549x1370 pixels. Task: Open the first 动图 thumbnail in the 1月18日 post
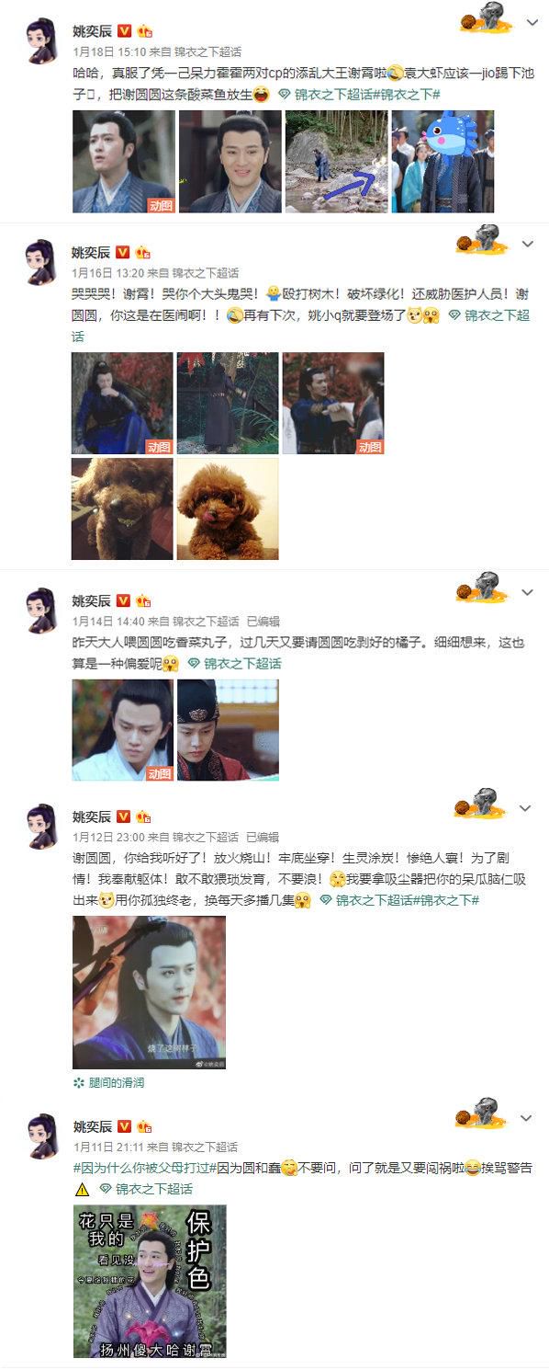click(x=123, y=161)
